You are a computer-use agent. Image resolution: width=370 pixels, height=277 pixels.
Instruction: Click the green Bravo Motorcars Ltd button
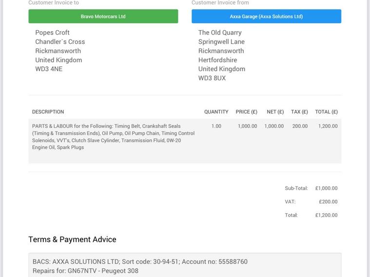103,16
